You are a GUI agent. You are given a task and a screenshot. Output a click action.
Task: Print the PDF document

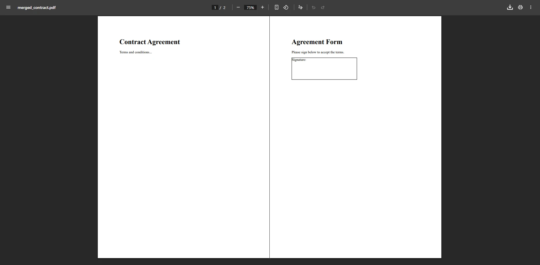click(x=520, y=7)
